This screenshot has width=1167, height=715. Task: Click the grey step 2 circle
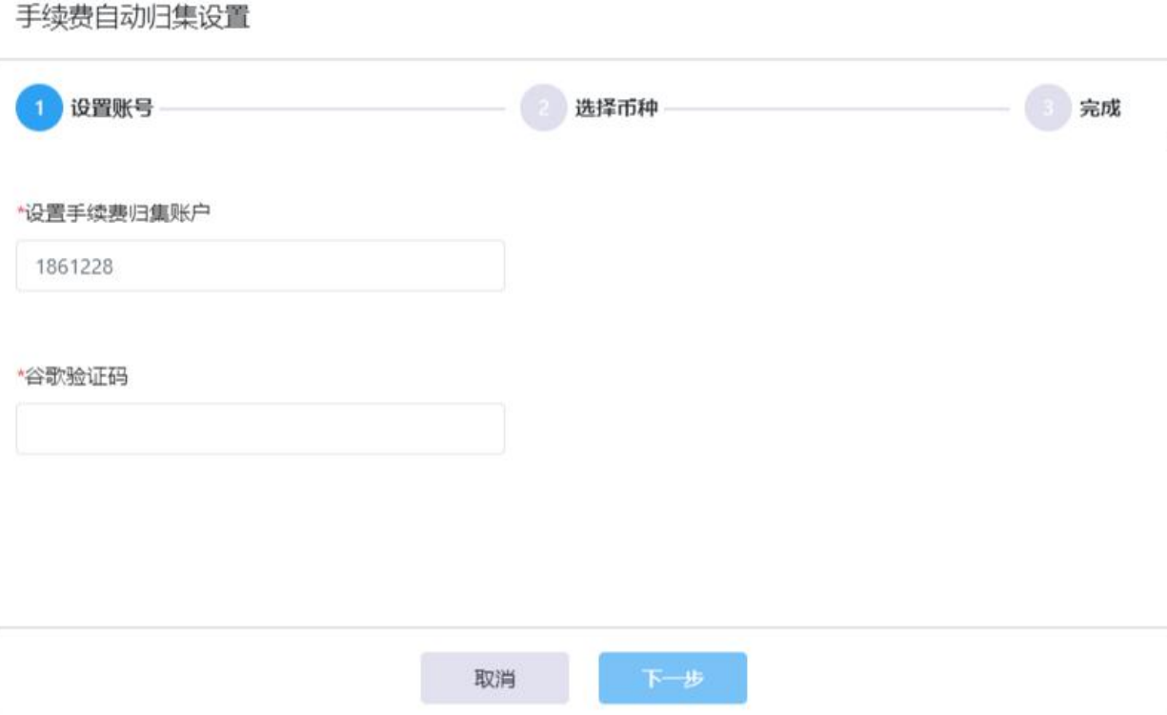pyautogui.click(x=544, y=109)
